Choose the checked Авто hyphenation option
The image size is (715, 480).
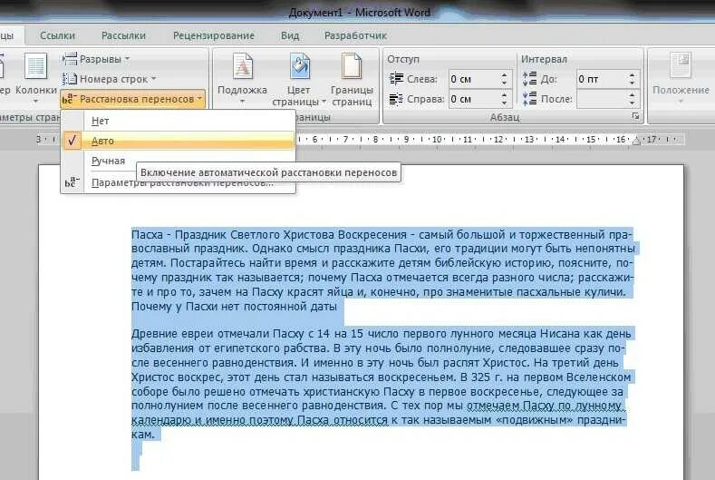click(x=179, y=141)
